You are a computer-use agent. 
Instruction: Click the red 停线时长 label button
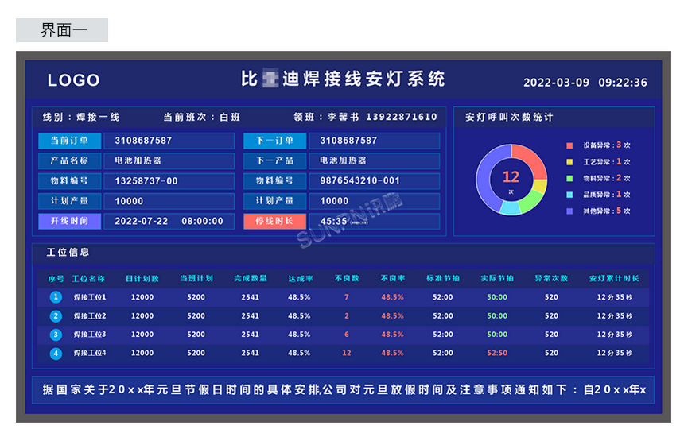click(275, 221)
